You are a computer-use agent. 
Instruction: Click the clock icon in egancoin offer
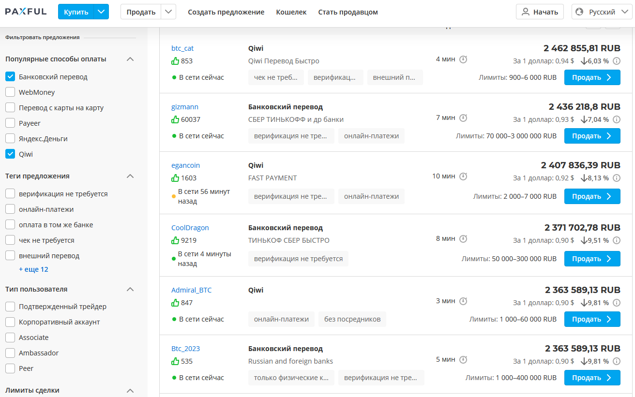coord(463,176)
